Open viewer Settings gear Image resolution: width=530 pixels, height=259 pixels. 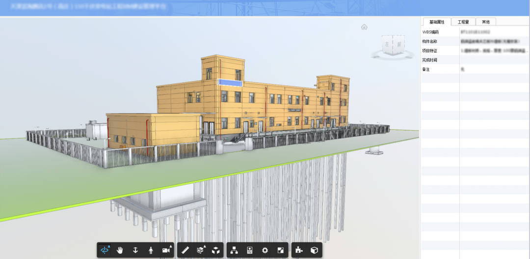[265, 250]
